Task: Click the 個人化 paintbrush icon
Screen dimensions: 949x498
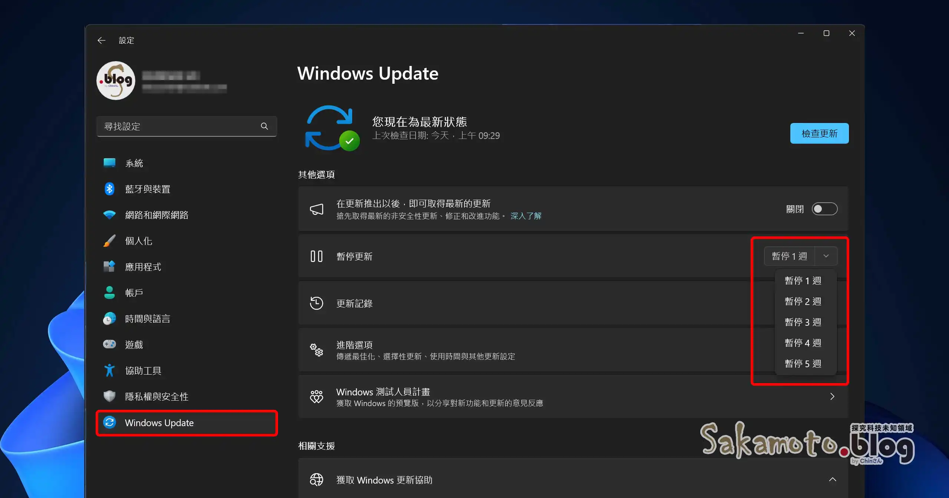Action: (x=109, y=241)
